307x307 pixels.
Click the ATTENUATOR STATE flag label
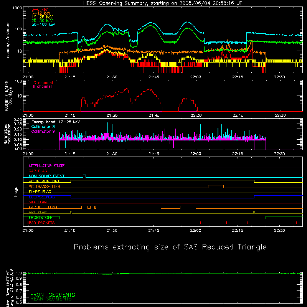click(x=46, y=166)
